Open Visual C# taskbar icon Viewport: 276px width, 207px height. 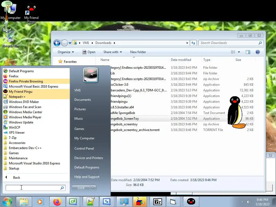click(x=73, y=202)
